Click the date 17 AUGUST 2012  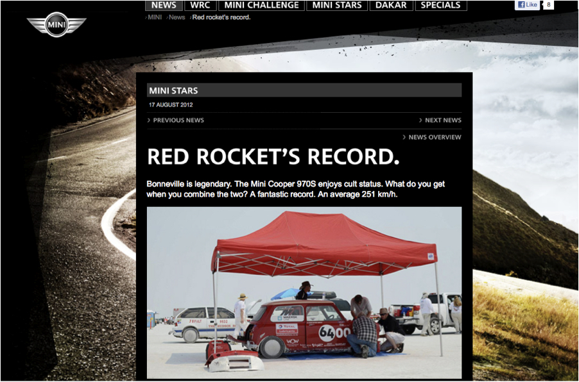pos(171,104)
